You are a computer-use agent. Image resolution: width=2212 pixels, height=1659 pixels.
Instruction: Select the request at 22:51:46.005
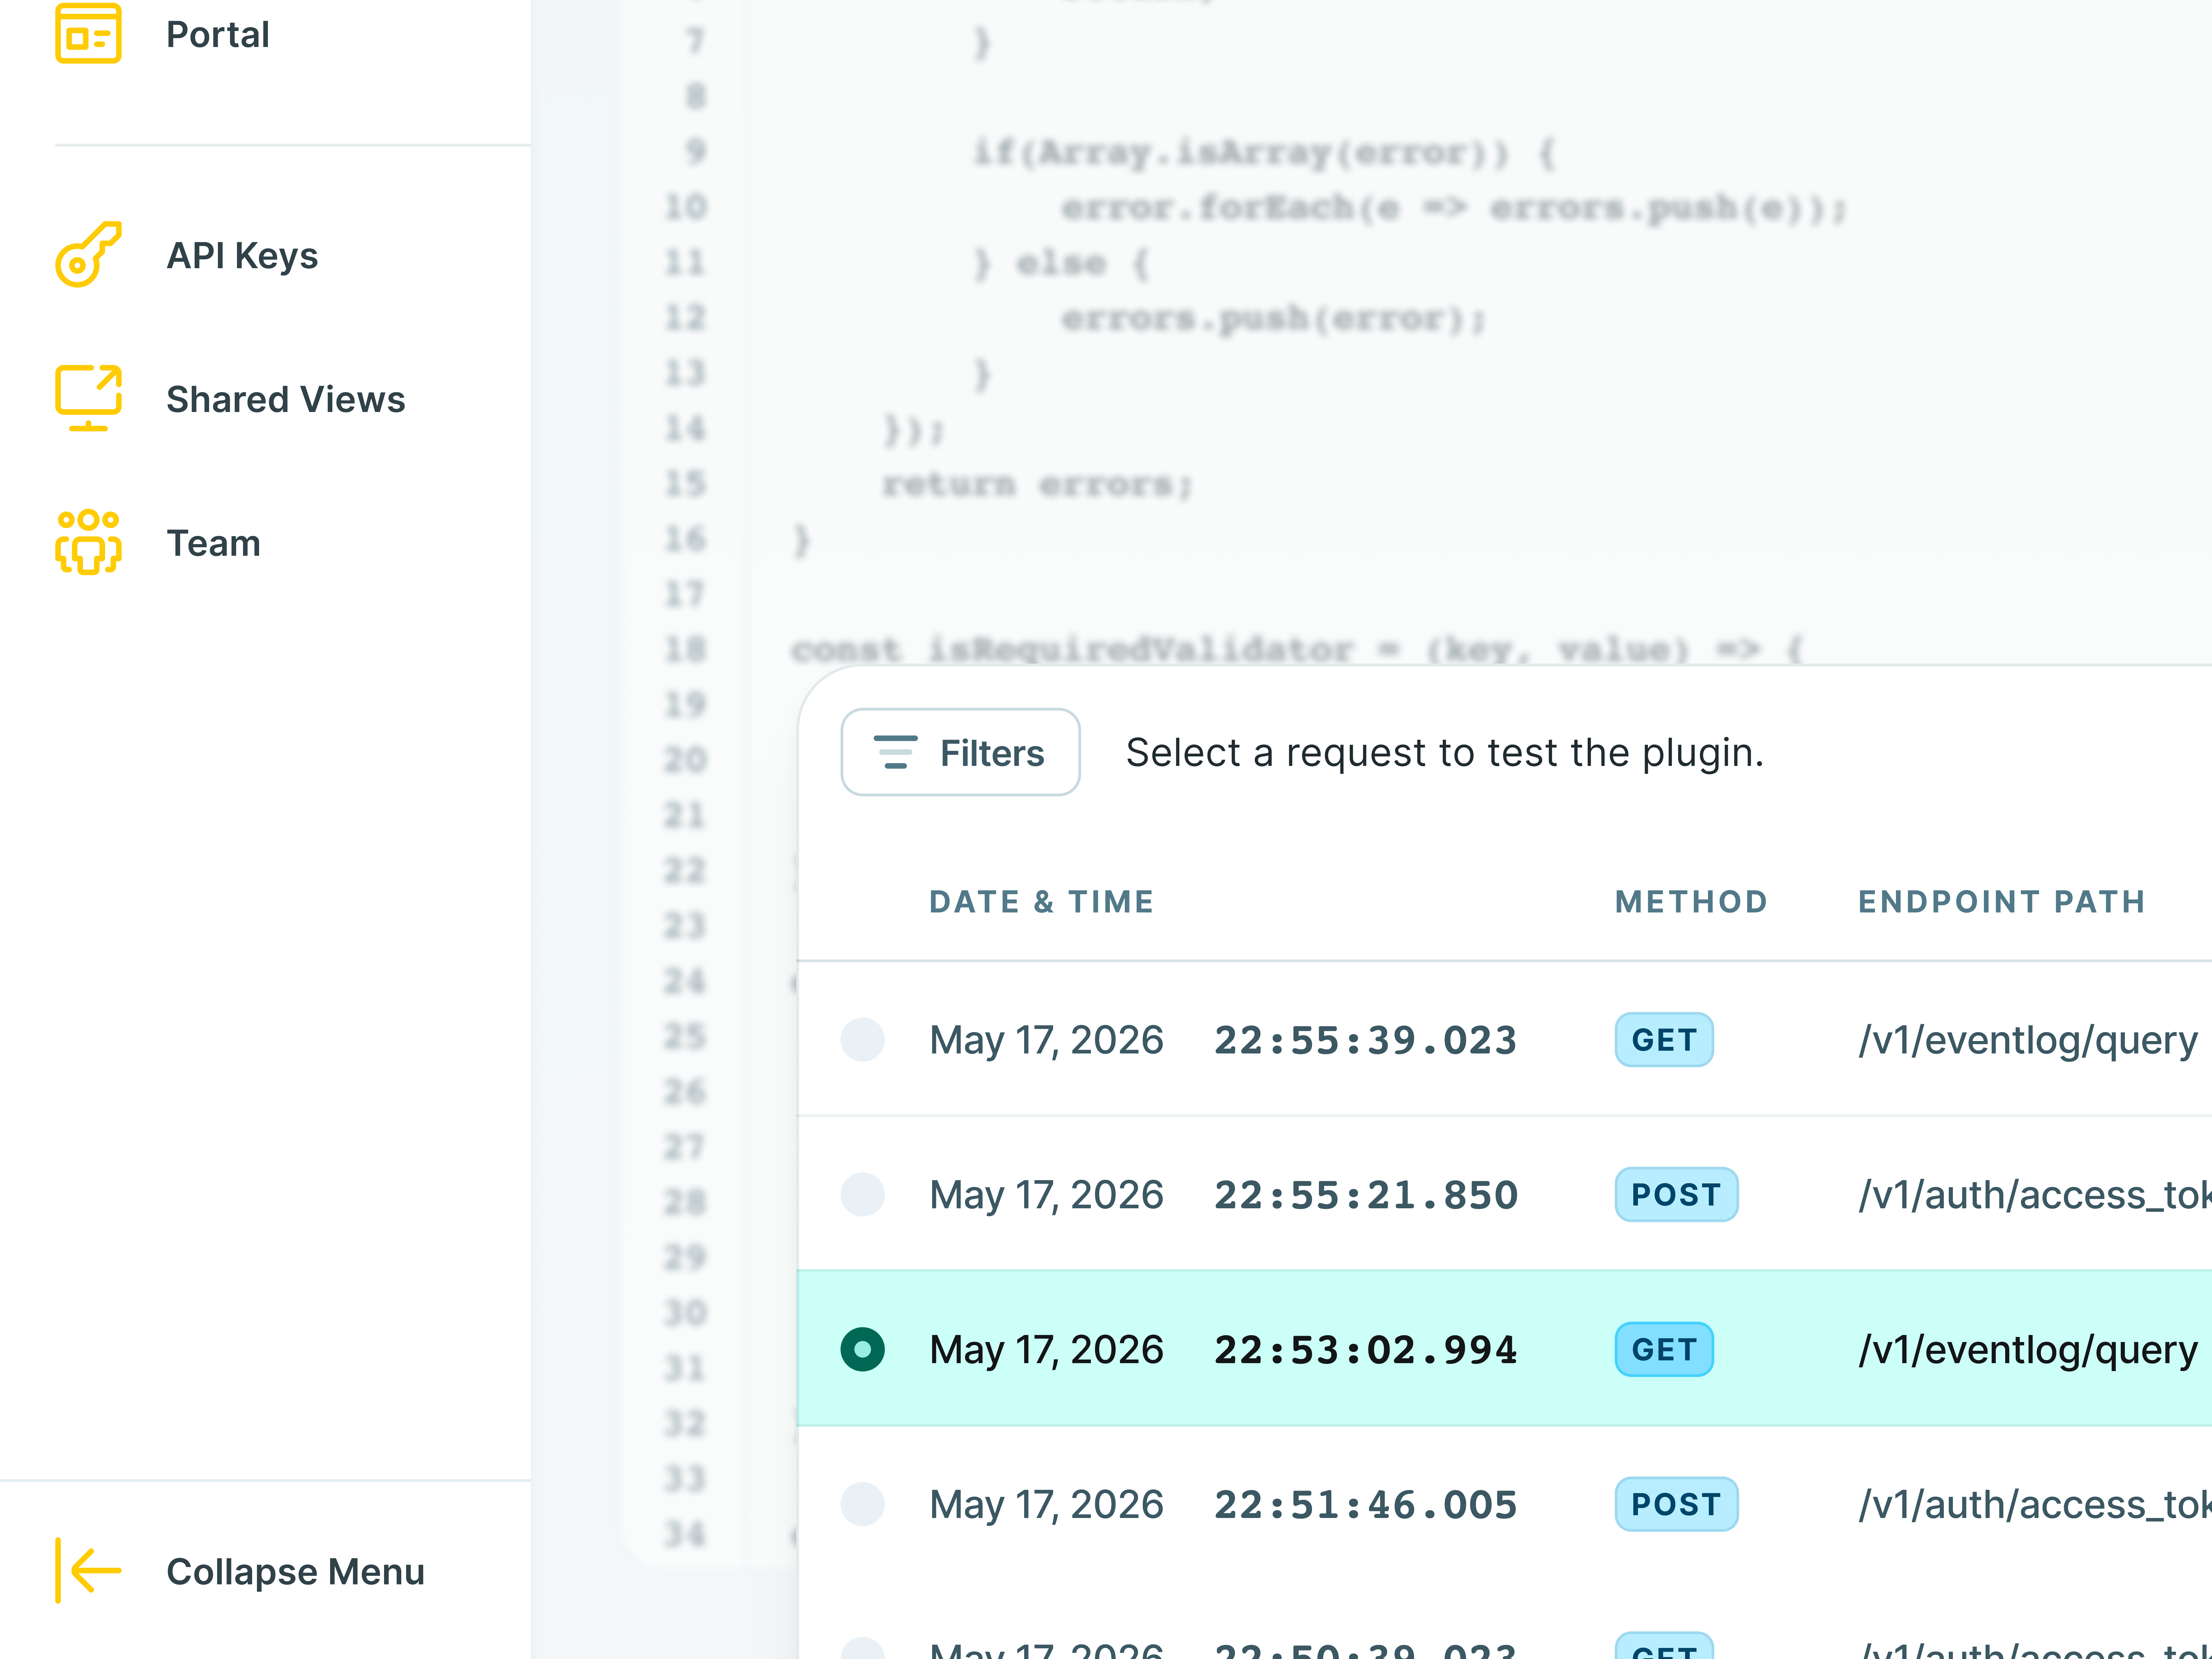coord(862,1504)
